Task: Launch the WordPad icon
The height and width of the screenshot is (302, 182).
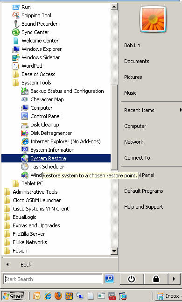Action: point(16,66)
